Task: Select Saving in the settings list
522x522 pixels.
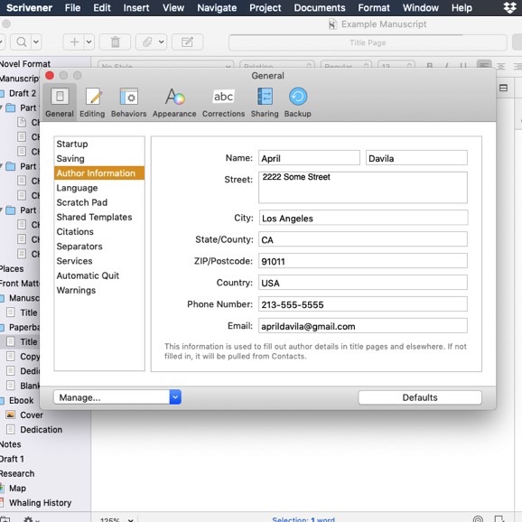Action: point(99,158)
